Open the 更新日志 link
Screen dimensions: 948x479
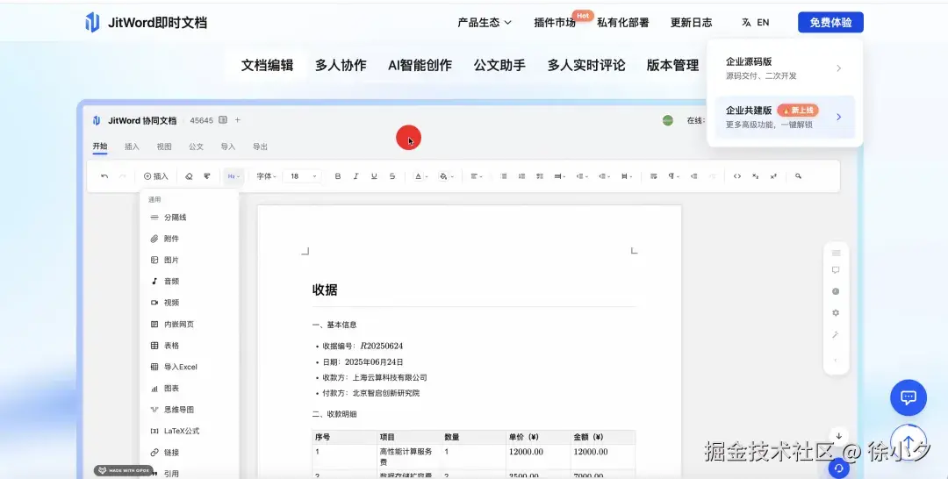(691, 23)
